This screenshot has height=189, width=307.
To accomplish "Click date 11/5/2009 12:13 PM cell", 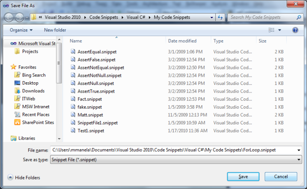I will click(187, 115).
